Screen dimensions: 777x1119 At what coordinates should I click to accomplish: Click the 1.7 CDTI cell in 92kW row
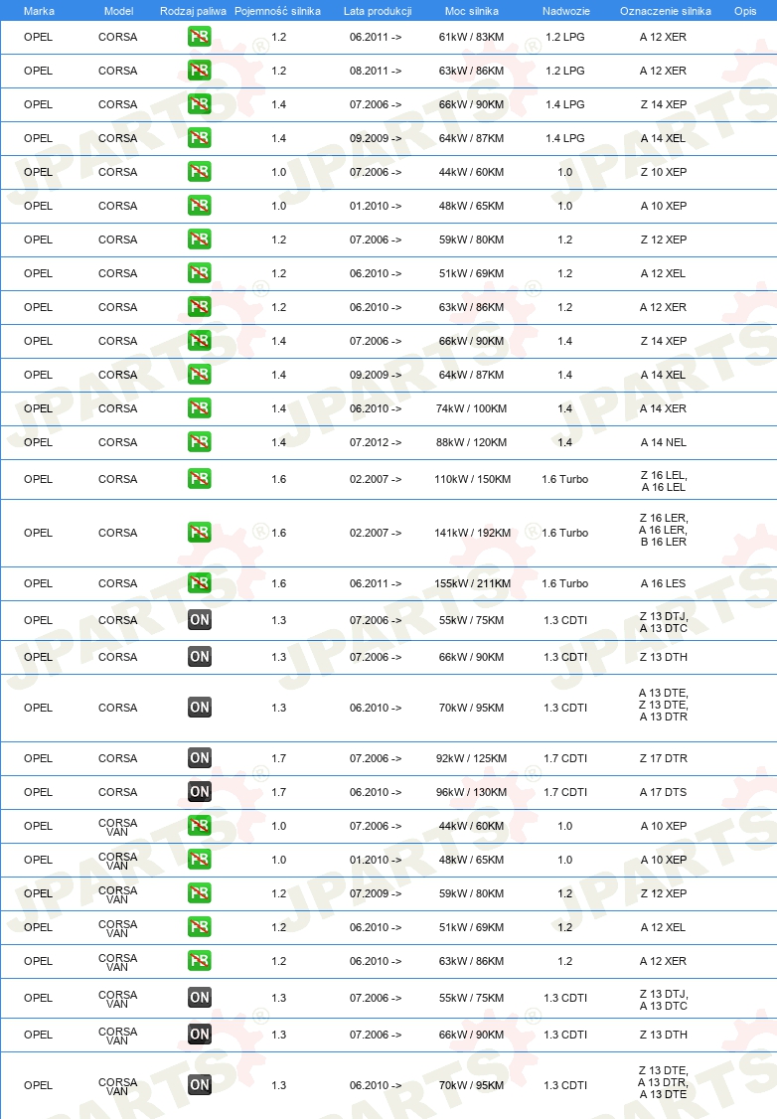[x=565, y=758]
